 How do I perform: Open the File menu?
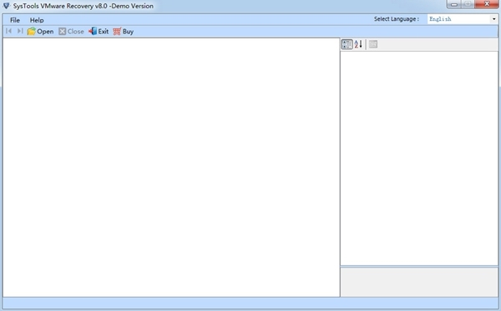tap(15, 20)
